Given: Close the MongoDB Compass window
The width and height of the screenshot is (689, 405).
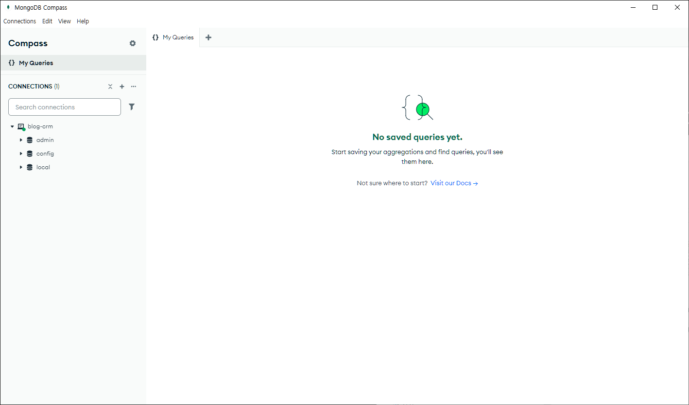Looking at the screenshot, I should (677, 7).
